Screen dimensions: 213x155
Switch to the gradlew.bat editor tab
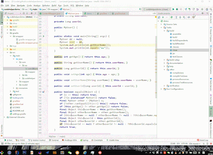120,13
